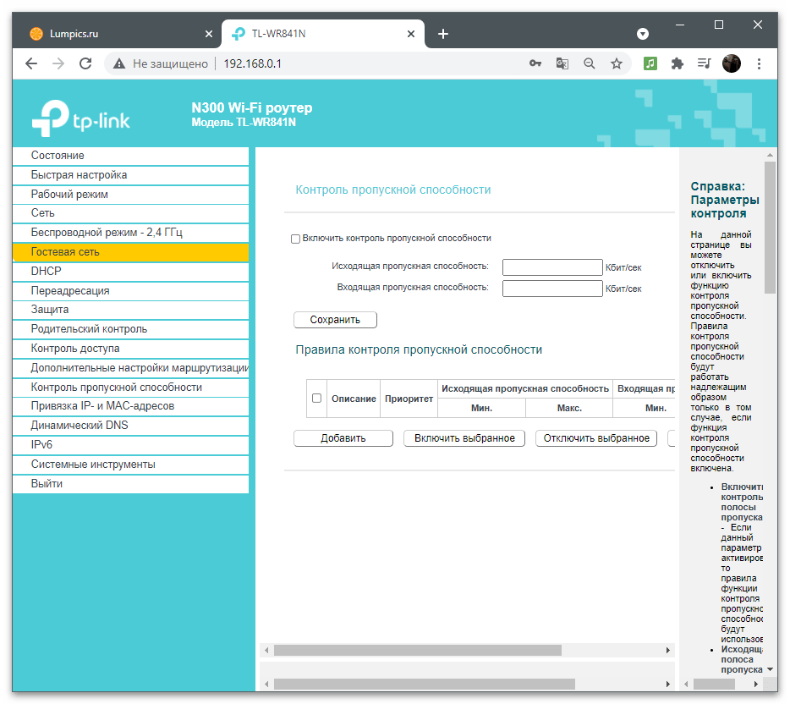Image resolution: width=790 pixels, height=704 pixels.
Task: Open the extensions puzzle icon
Action: coord(677,63)
